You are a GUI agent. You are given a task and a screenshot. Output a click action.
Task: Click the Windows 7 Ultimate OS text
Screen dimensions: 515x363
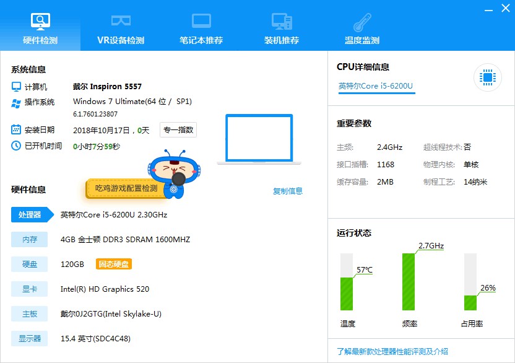pyautogui.click(x=132, y=101)
